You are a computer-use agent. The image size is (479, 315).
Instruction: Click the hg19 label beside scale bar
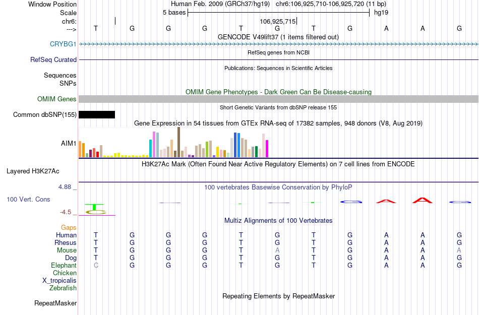[381, 13]
